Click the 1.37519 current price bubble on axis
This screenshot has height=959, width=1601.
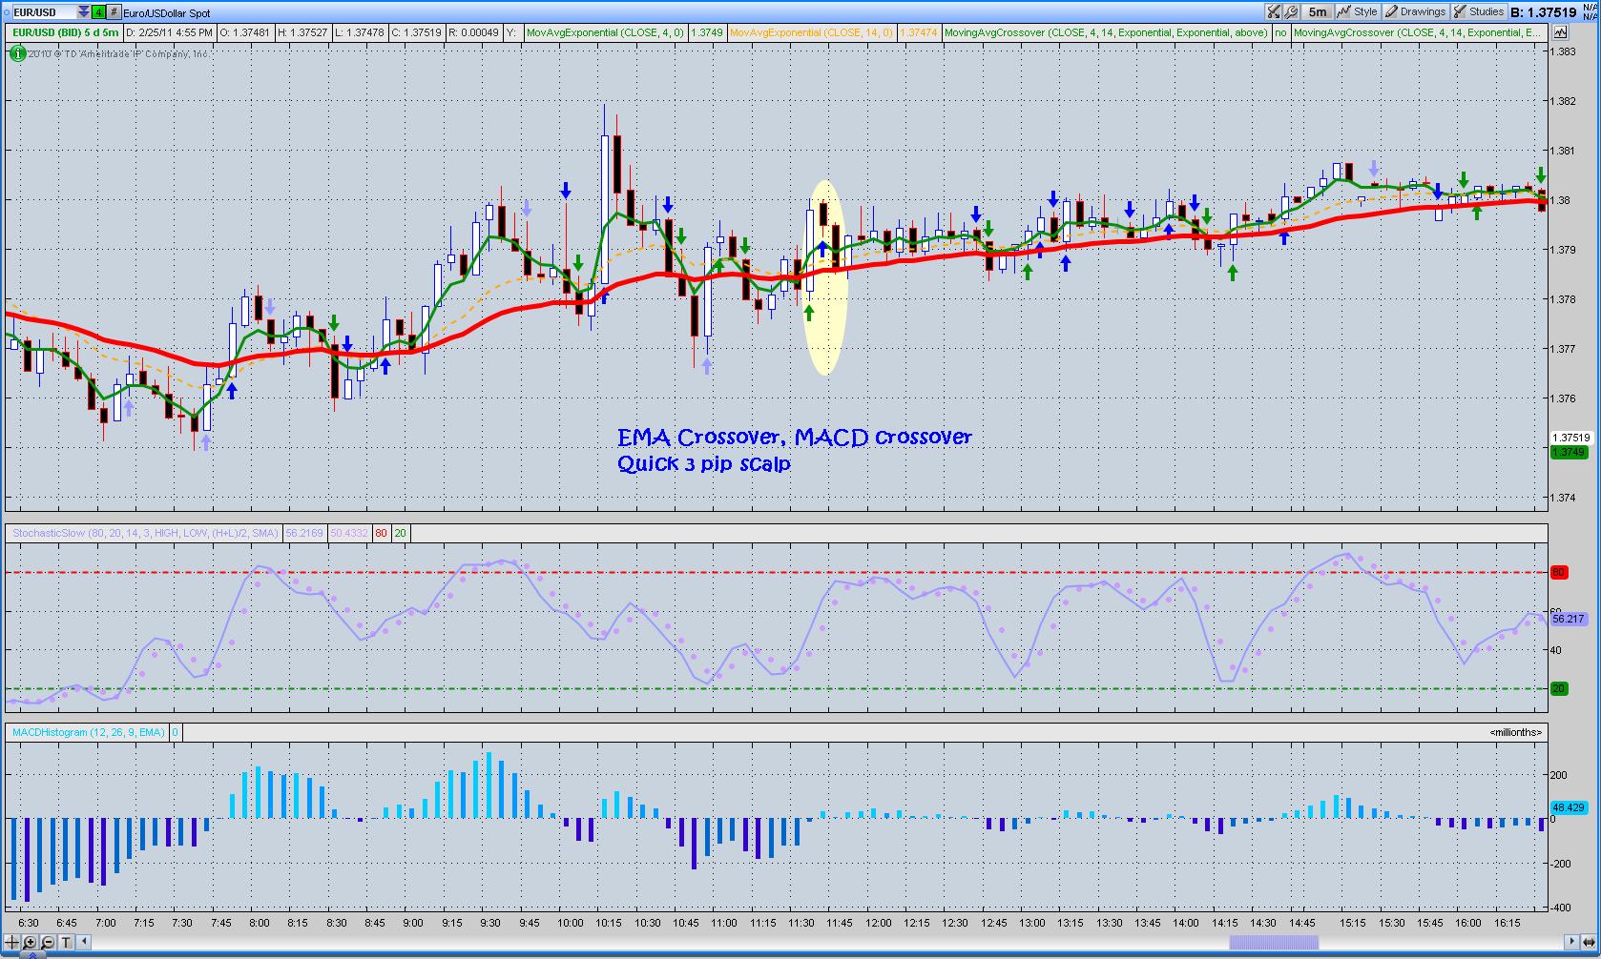click(1570, 439)
